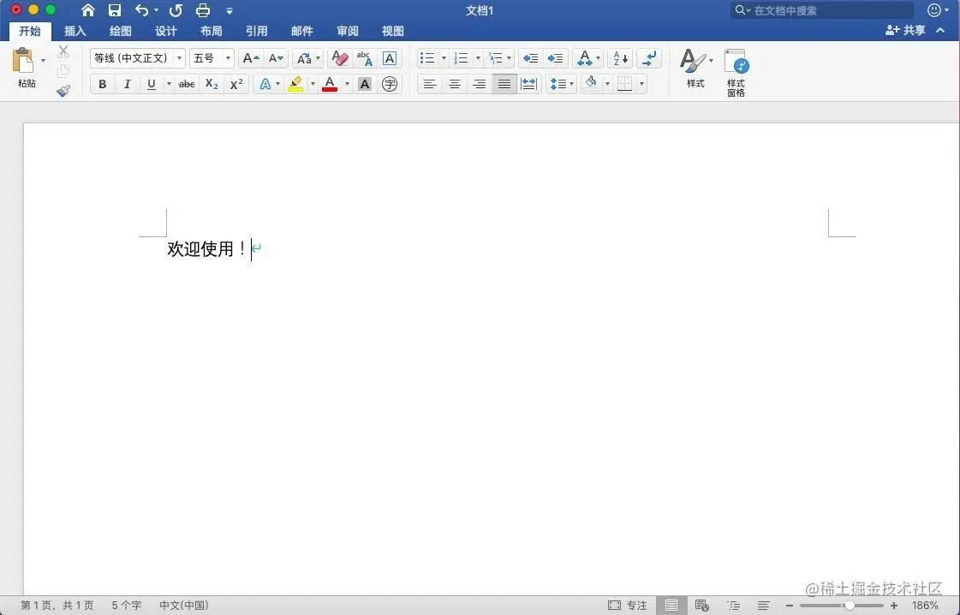Click the numbered list icon
Viewport: 960px width, 615px height.
[x=461, y=58]
